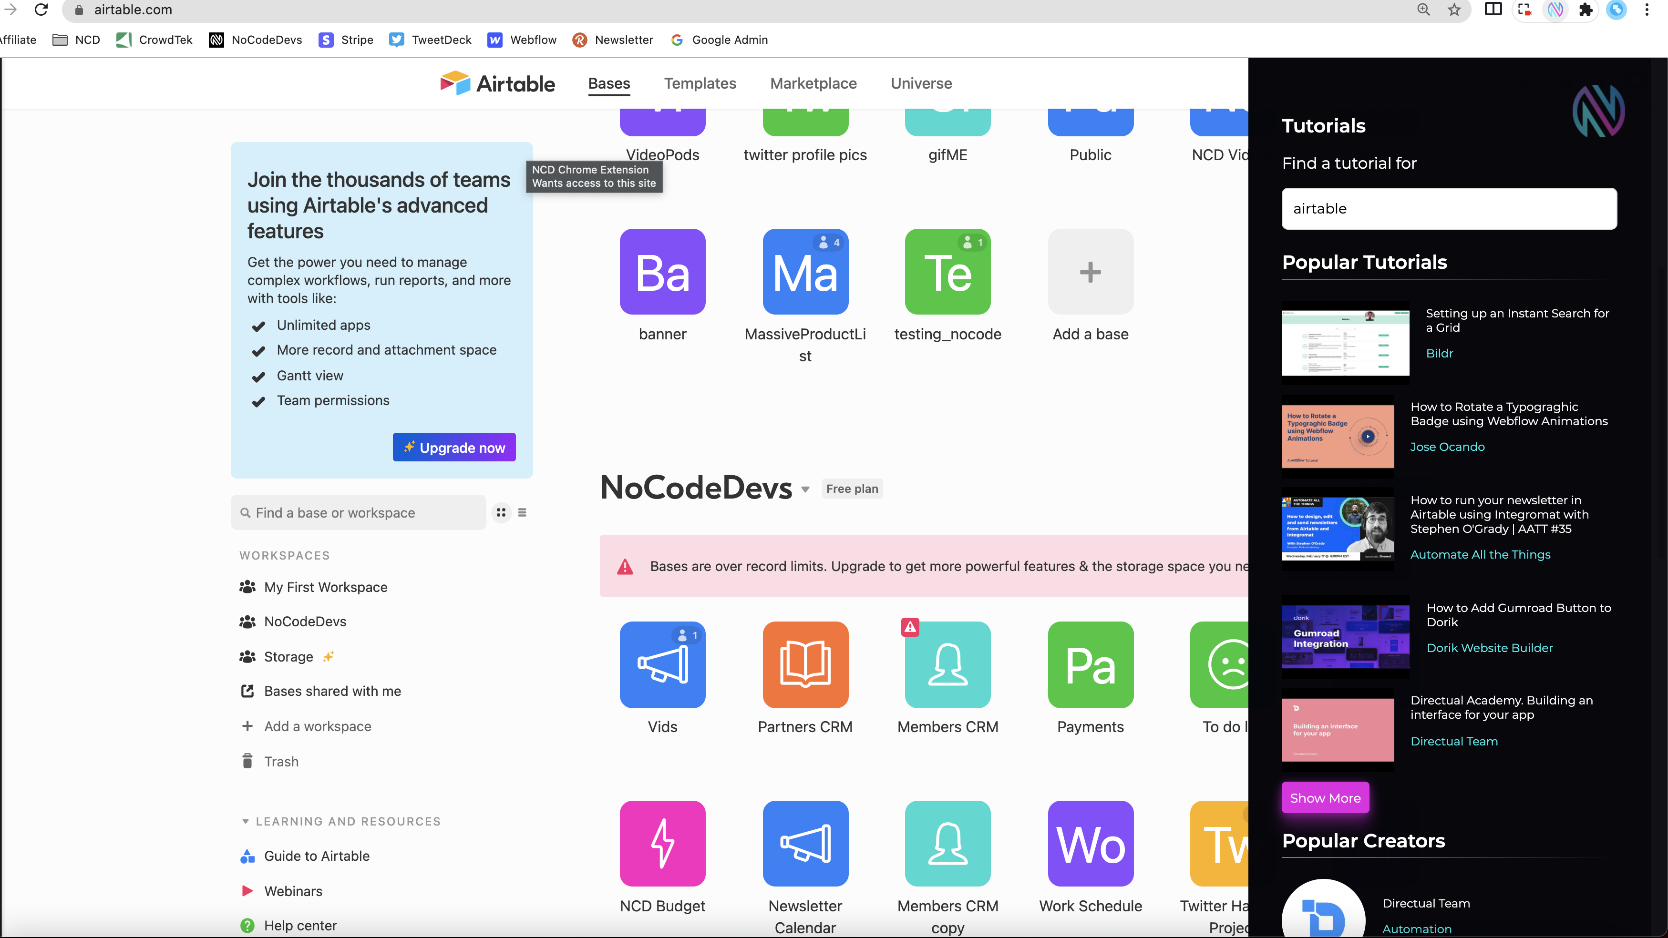The height and width of the screenshot is (938, 1668).
Task: Collapse the Learning and Resources section
Action: [246, 822]
